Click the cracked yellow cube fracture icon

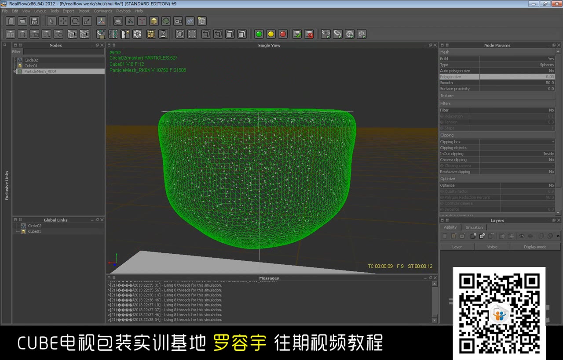click(x=151, y=34)
